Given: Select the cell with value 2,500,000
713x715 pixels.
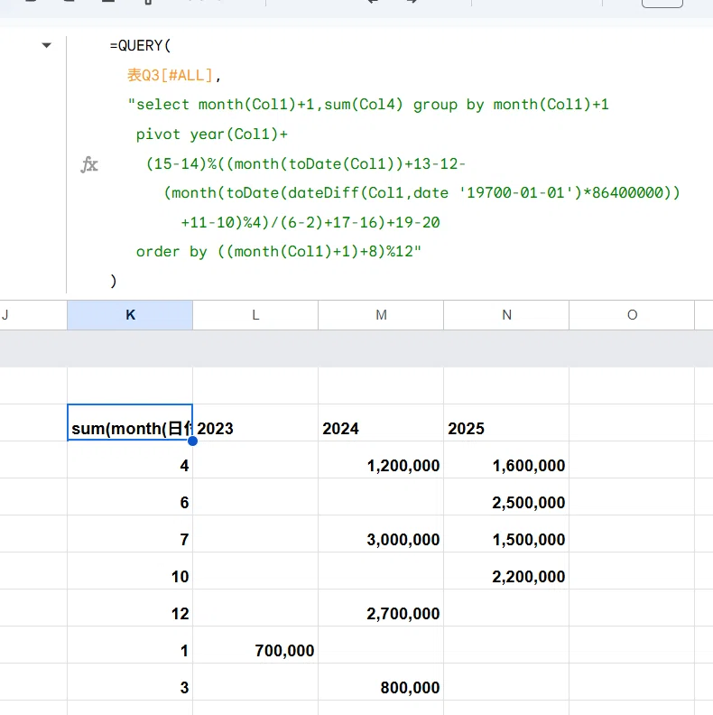Looking at the screenshot, I should (x=506, y=497).
